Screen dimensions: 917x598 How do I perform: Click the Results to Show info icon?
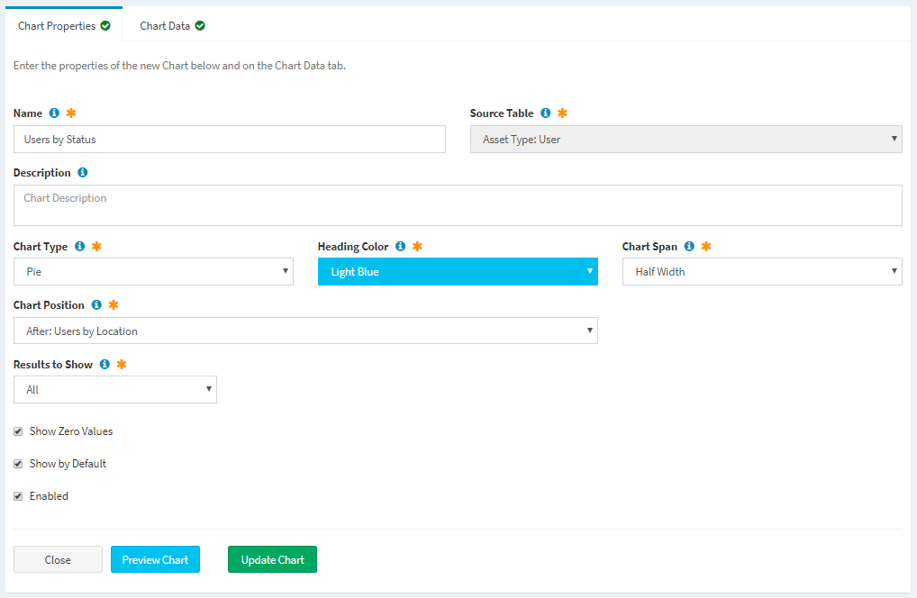(104, 365)
